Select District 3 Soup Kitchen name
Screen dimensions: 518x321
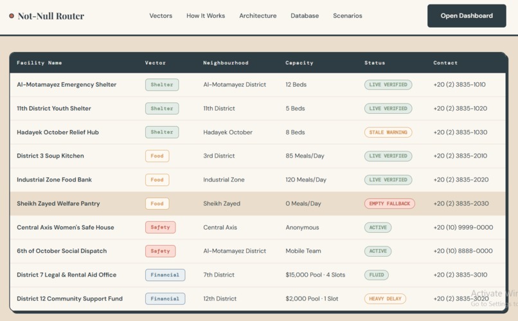[x=50, y=156]
